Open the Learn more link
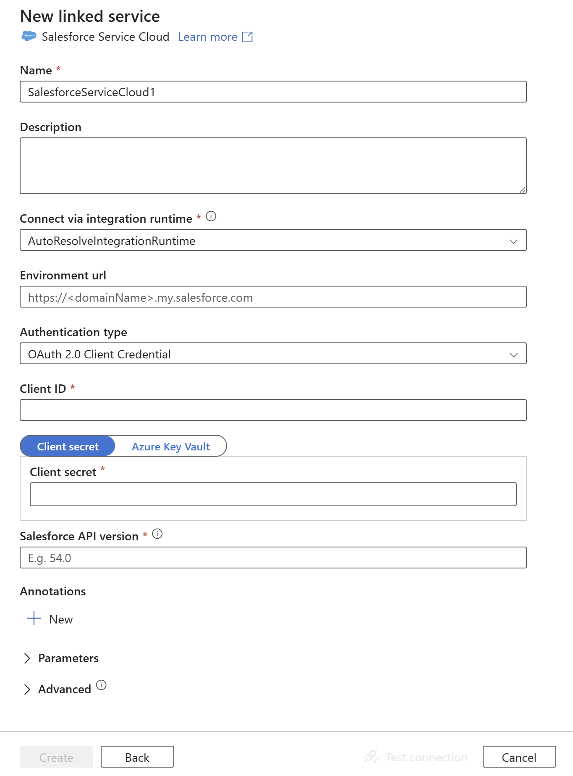The image size is (573, 776). pyautogui.click(x=208, y=37)
